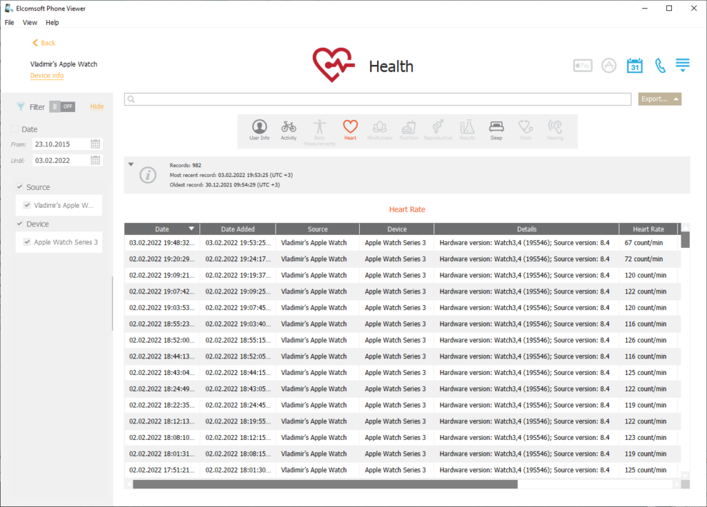
Task: Uncheck the Vladimir's Apple Watch source checkbox
Action: (x=27, y=205)
